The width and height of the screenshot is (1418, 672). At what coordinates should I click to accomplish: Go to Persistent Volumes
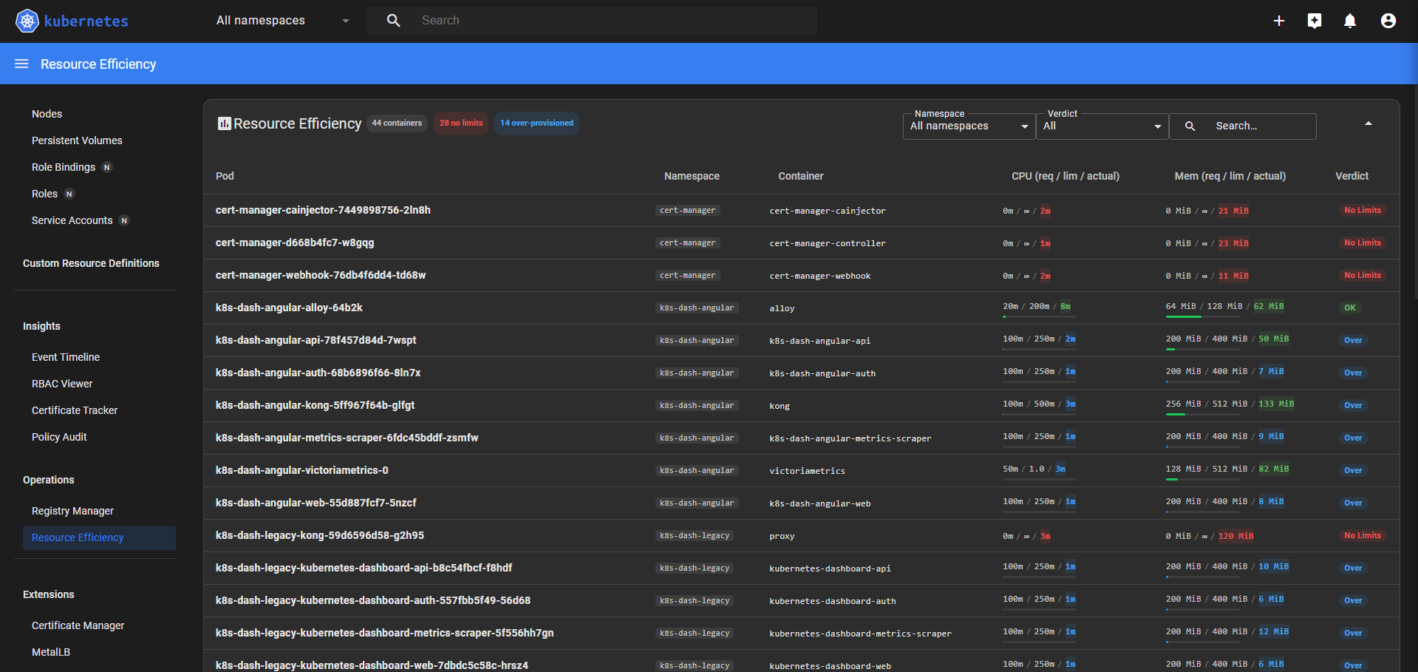[x=77, y=140]
